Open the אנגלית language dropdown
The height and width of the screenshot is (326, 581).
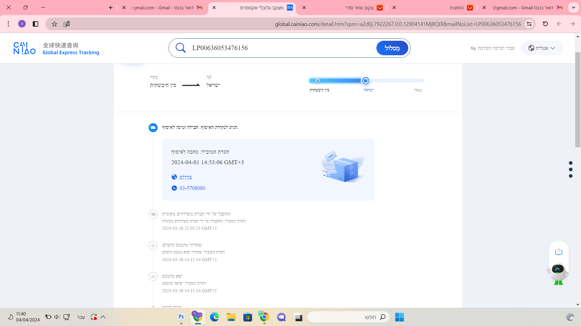click(542, 48)
